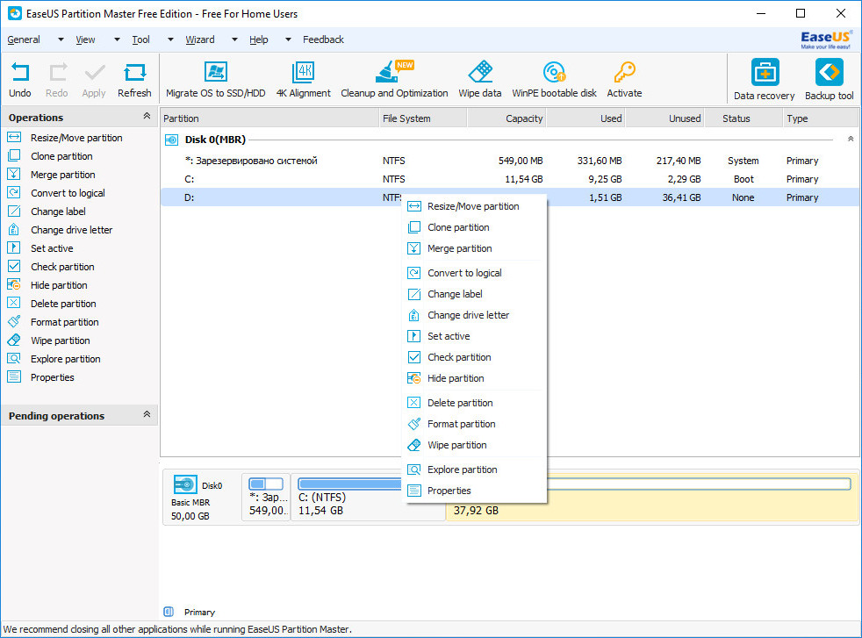Expand the dropdown arrow beside Tool
The width and height of the screenshot is (862, 638).
point(170,39)
